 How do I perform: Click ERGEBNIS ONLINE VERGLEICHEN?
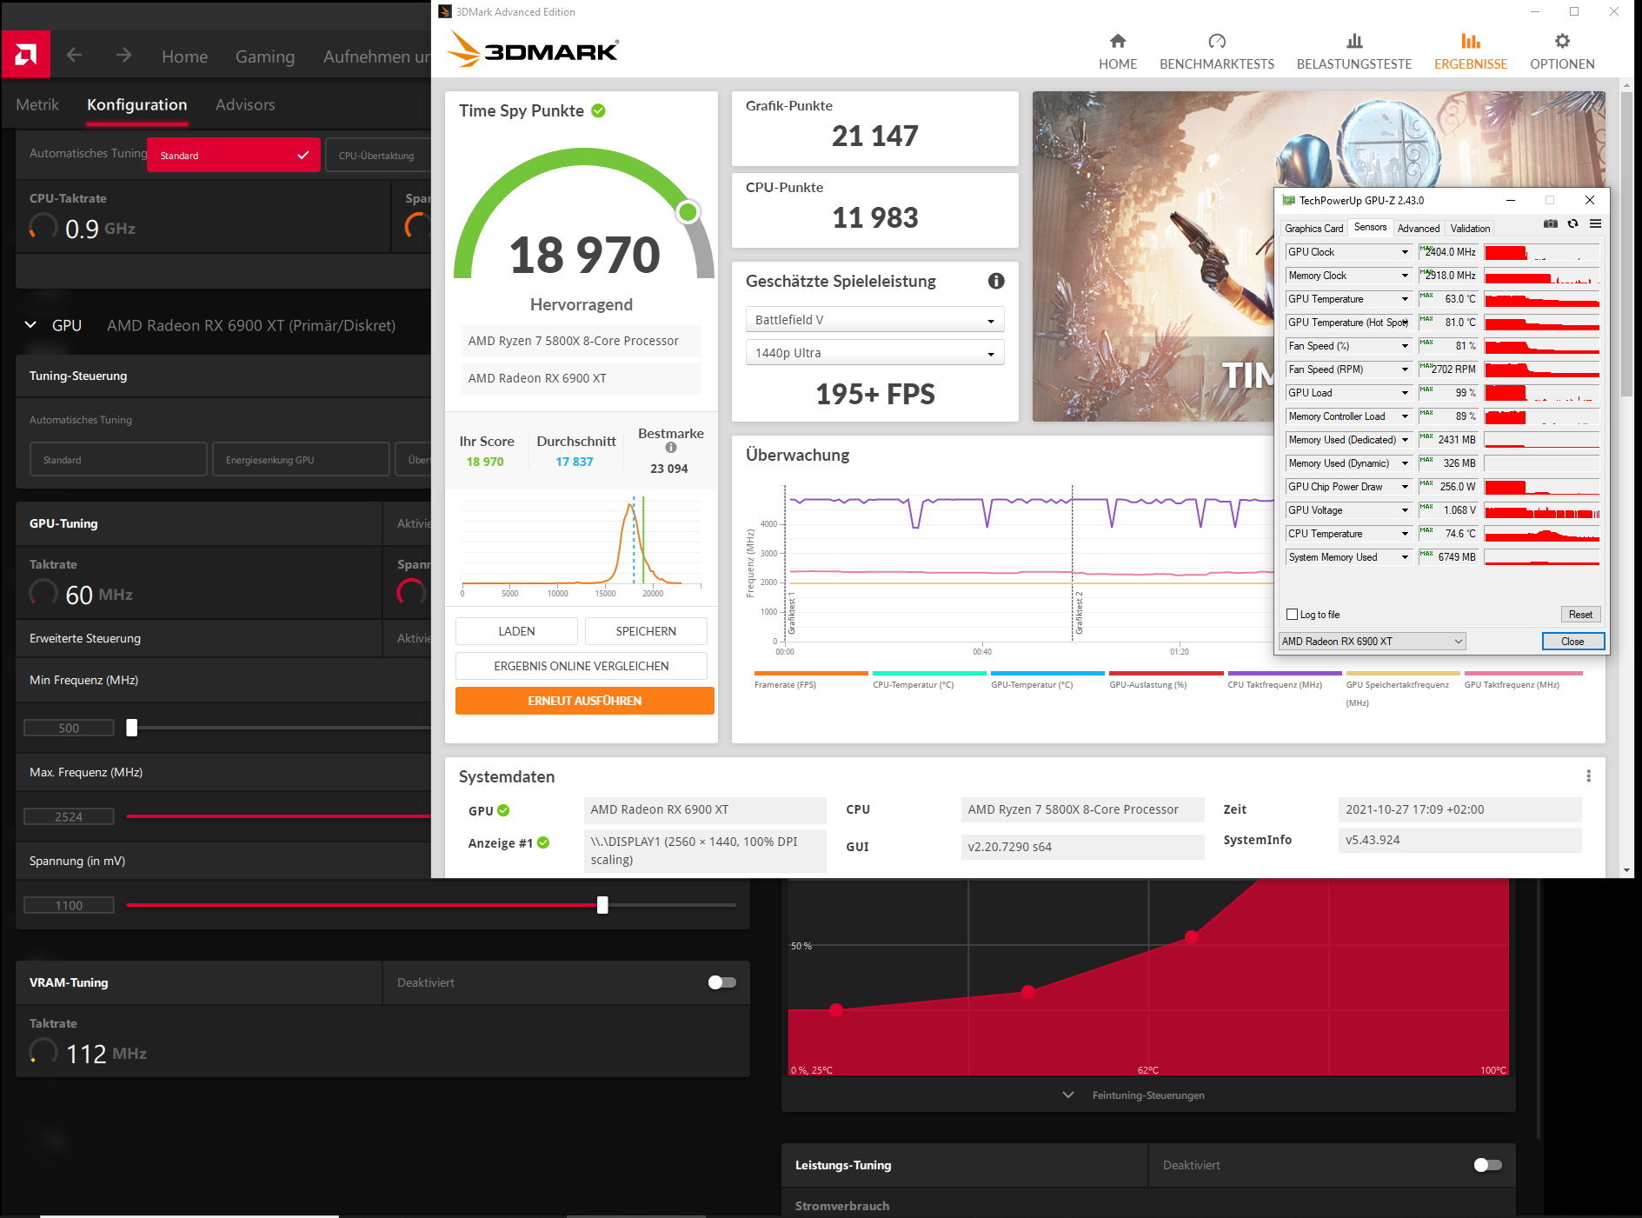pyautogui.click(x=581, y=666)
